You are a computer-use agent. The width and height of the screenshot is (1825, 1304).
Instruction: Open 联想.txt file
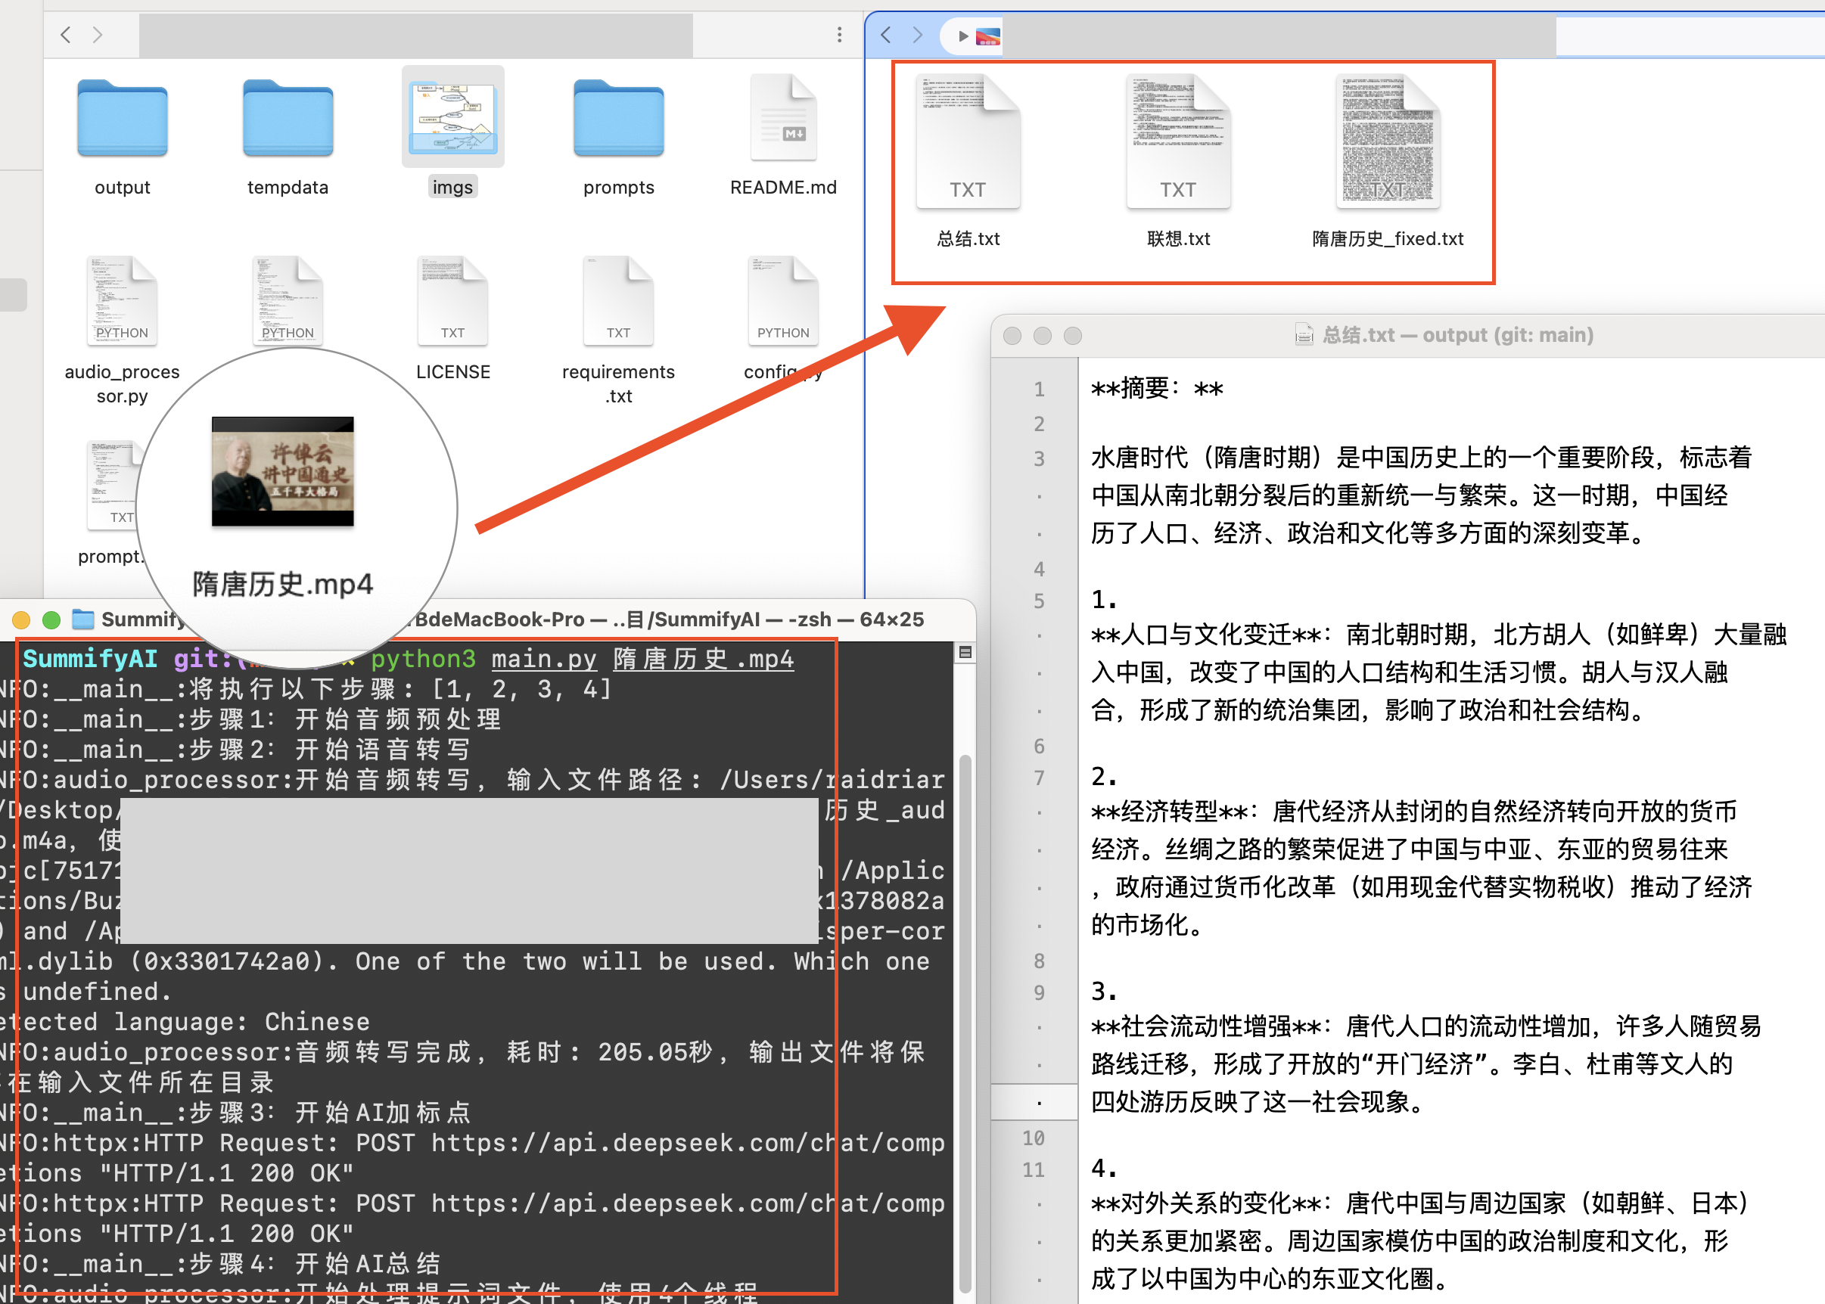coord(1177,143)
